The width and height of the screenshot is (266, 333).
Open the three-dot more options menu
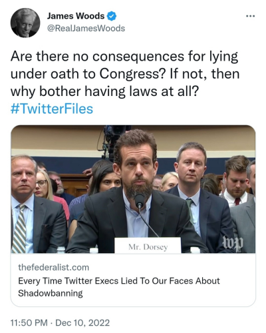tap(251, 16)
